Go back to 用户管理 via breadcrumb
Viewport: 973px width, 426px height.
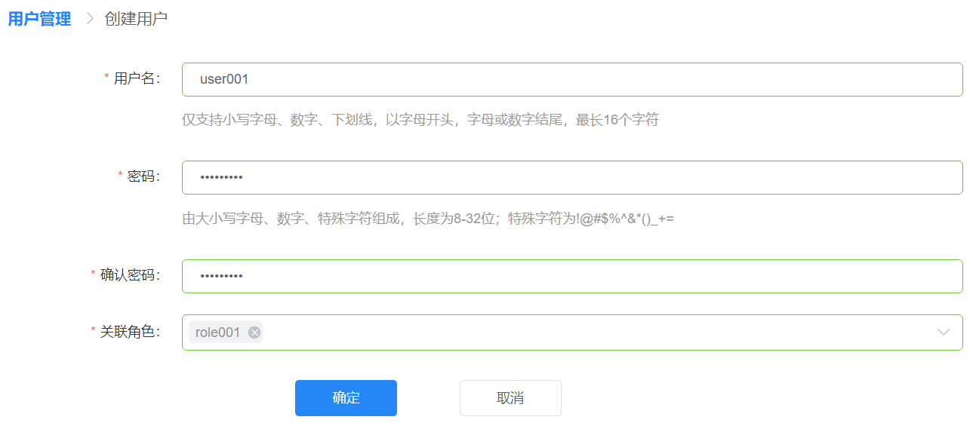[39, 19]
